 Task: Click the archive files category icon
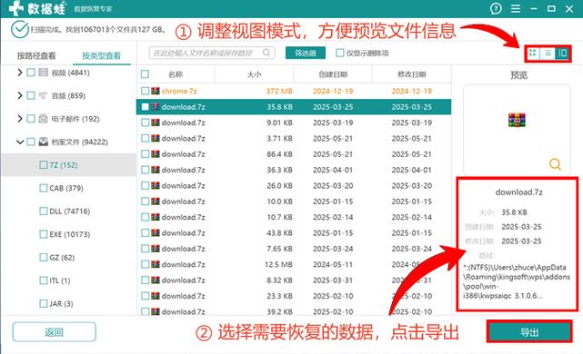point(43,142)
